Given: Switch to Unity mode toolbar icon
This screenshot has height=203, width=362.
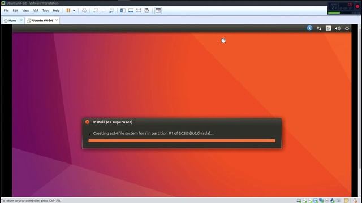Looking at the screenshot, I should click(146, 11).
